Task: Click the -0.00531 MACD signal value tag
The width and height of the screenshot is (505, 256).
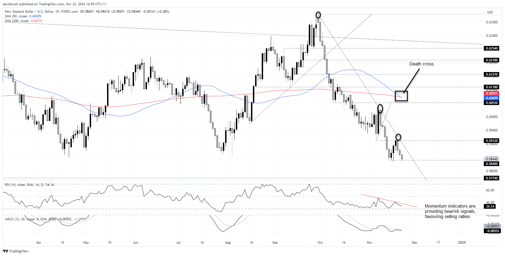Action: tap(492, 226)
